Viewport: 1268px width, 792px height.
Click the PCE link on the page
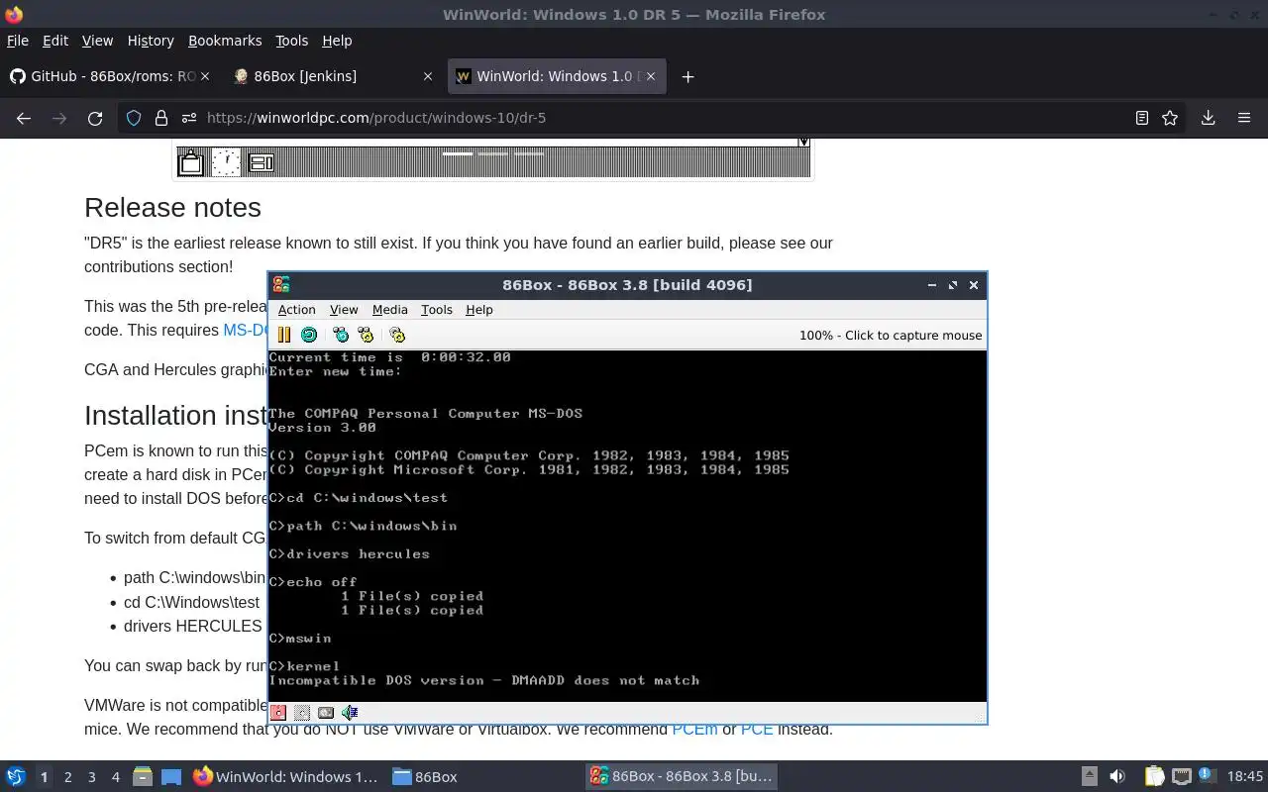(x=757, y=729)
